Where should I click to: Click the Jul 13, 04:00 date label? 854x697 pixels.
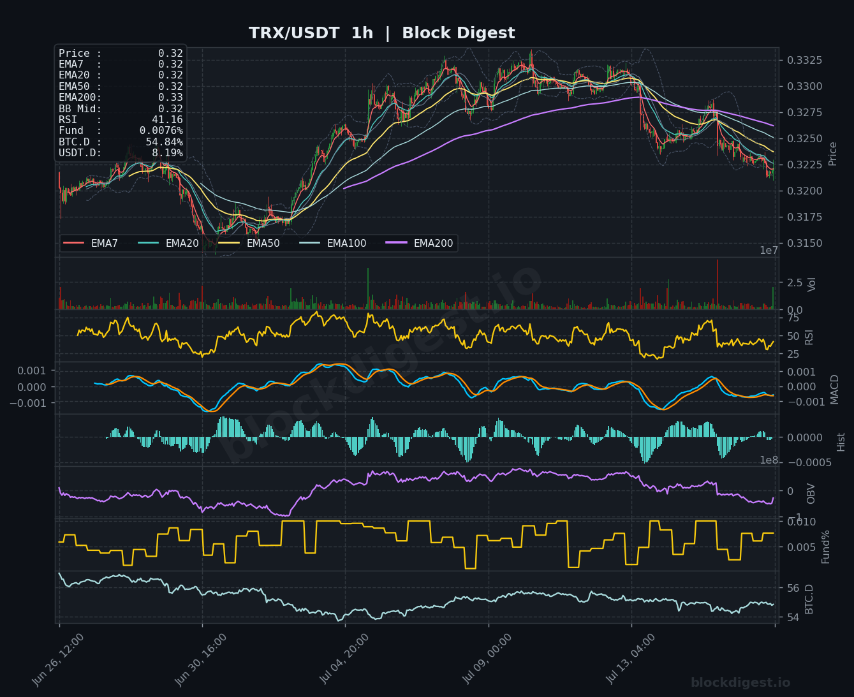click(x=631, y=659)
